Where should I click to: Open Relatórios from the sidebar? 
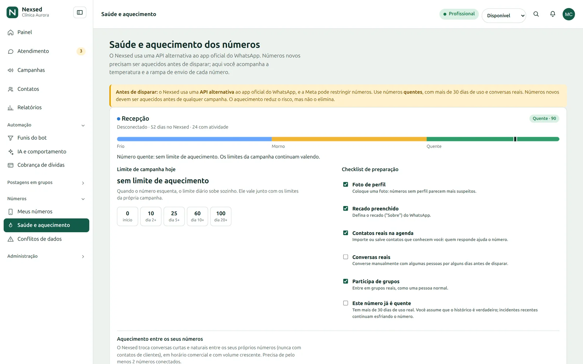[46, 108]
